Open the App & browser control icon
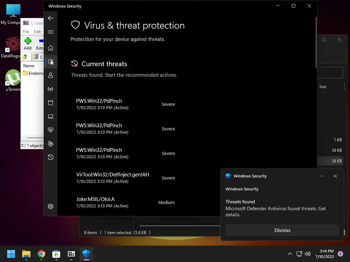The width and height of the screenshot is (350, 262). point(51,103)
